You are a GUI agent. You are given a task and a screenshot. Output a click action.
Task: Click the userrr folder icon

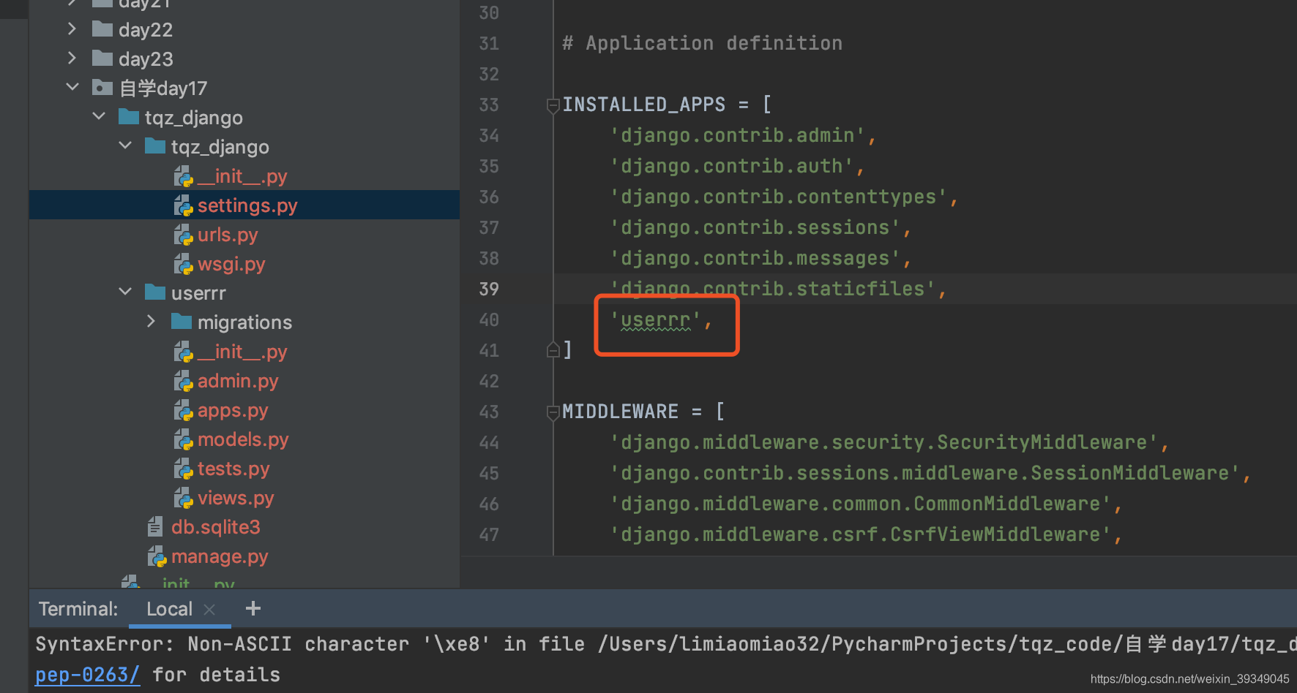(155, 292)
